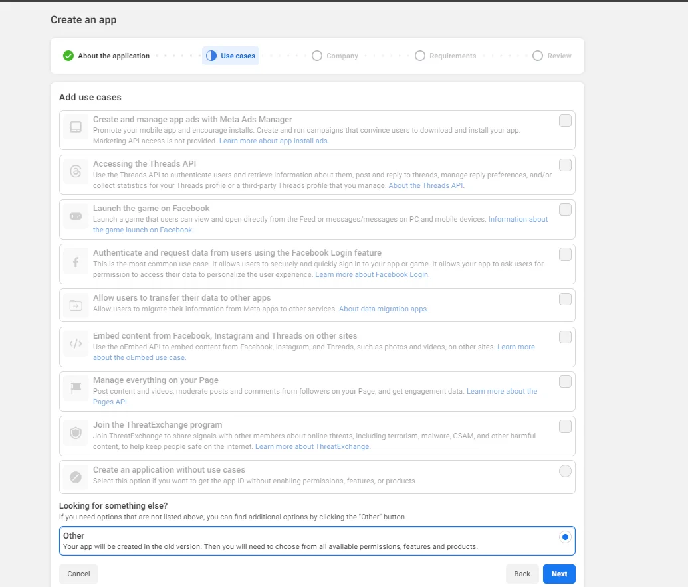Click the 'Add use cases' heading
Viewport: 688px width, 587px height.
point(90,98)
